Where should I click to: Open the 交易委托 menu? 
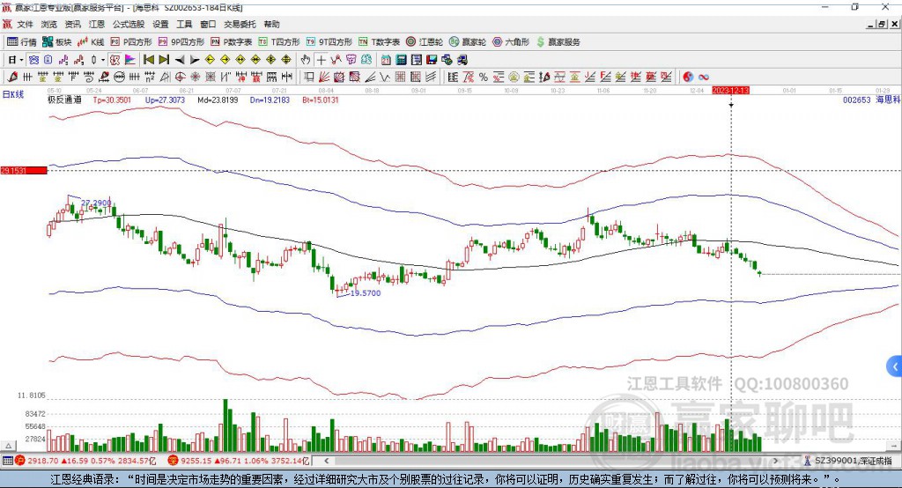[240, 24]
